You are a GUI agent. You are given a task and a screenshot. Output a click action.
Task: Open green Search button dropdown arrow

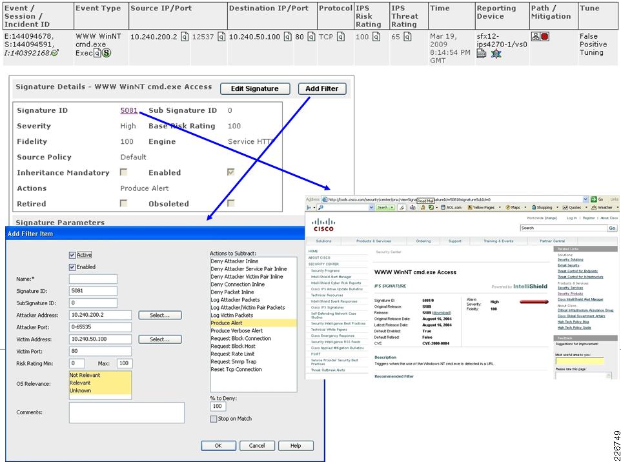[x=392, y=207]
